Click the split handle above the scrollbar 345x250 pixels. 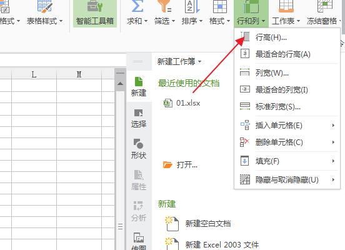(120, 73)
